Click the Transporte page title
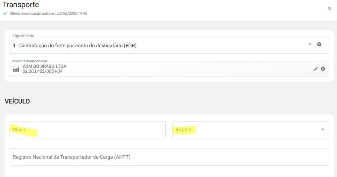Screen dimensions: 337x177 click(x=21, y=5)
